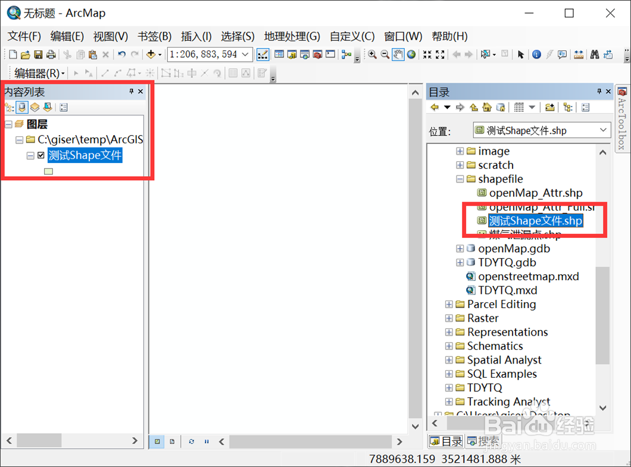631x467 pixels.
Task: Select the Measure ruler tool
Action: (579, 54)
